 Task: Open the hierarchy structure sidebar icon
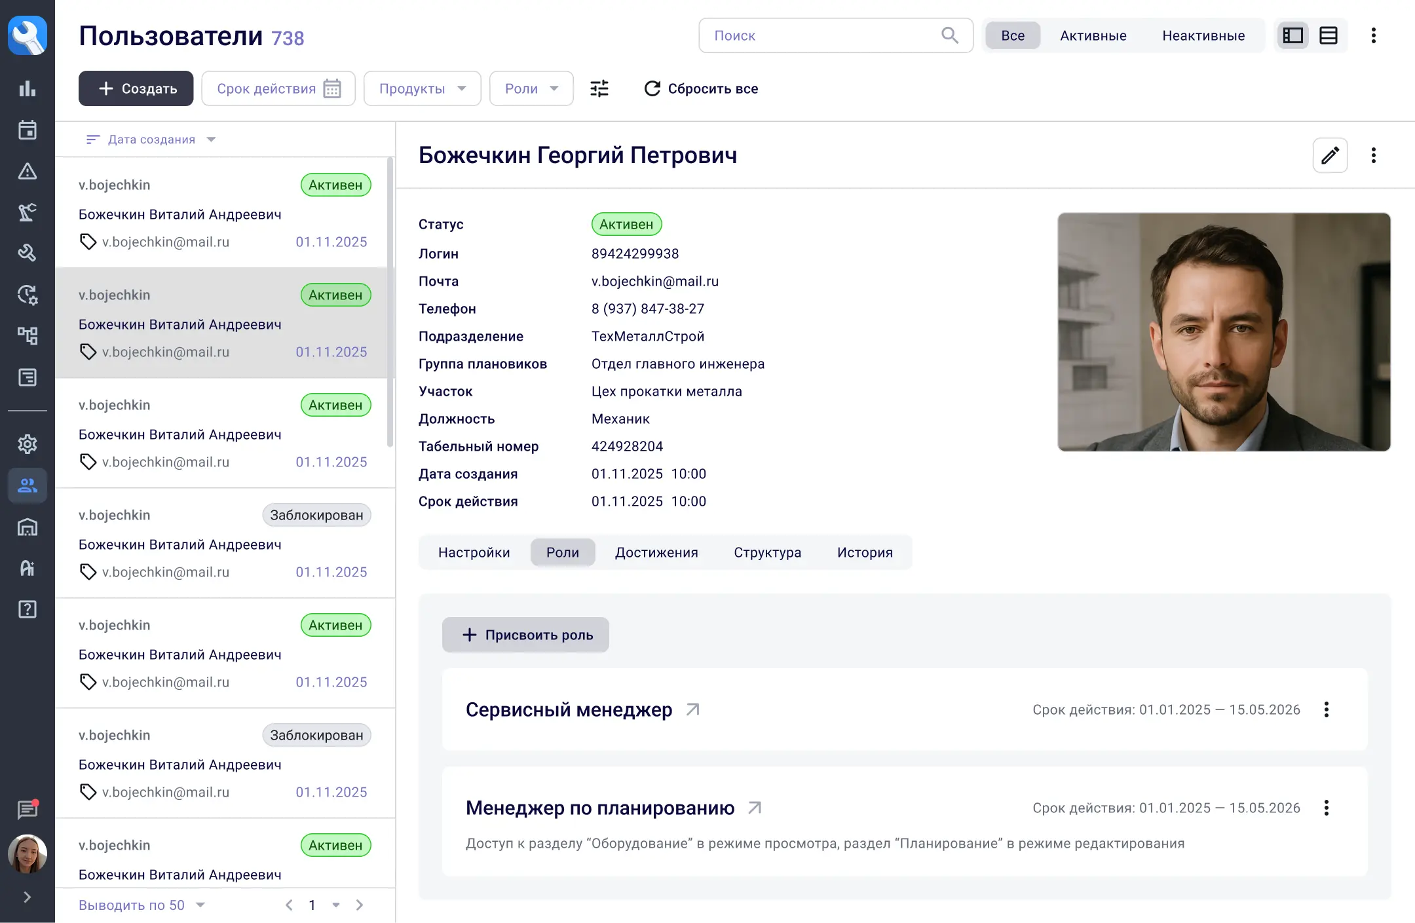pos(27,335)
